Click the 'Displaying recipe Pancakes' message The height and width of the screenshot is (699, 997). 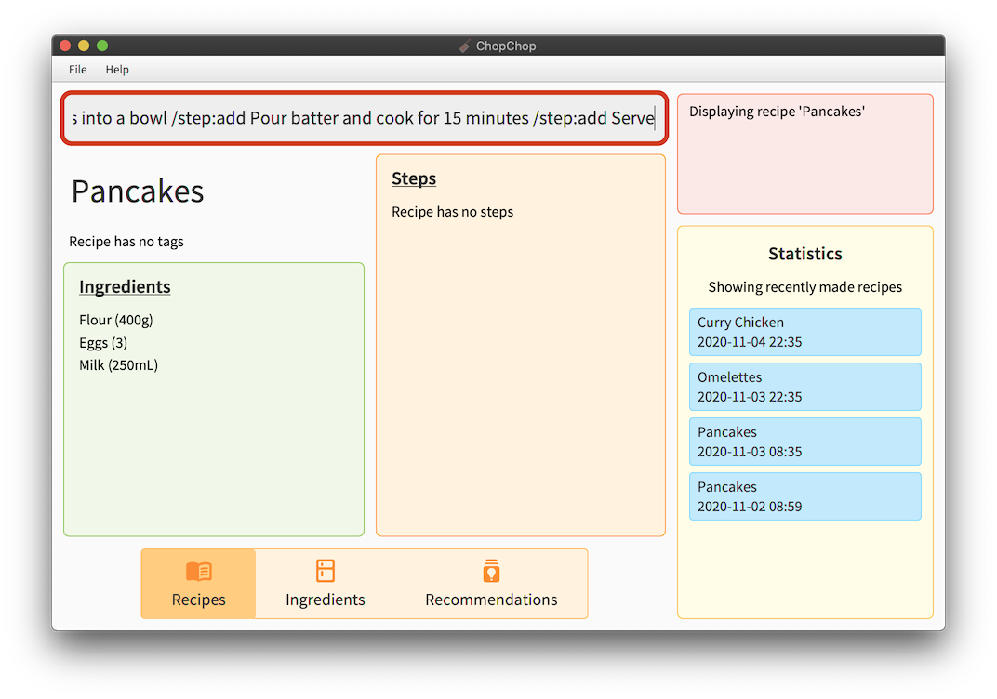[x=777, y=112]
